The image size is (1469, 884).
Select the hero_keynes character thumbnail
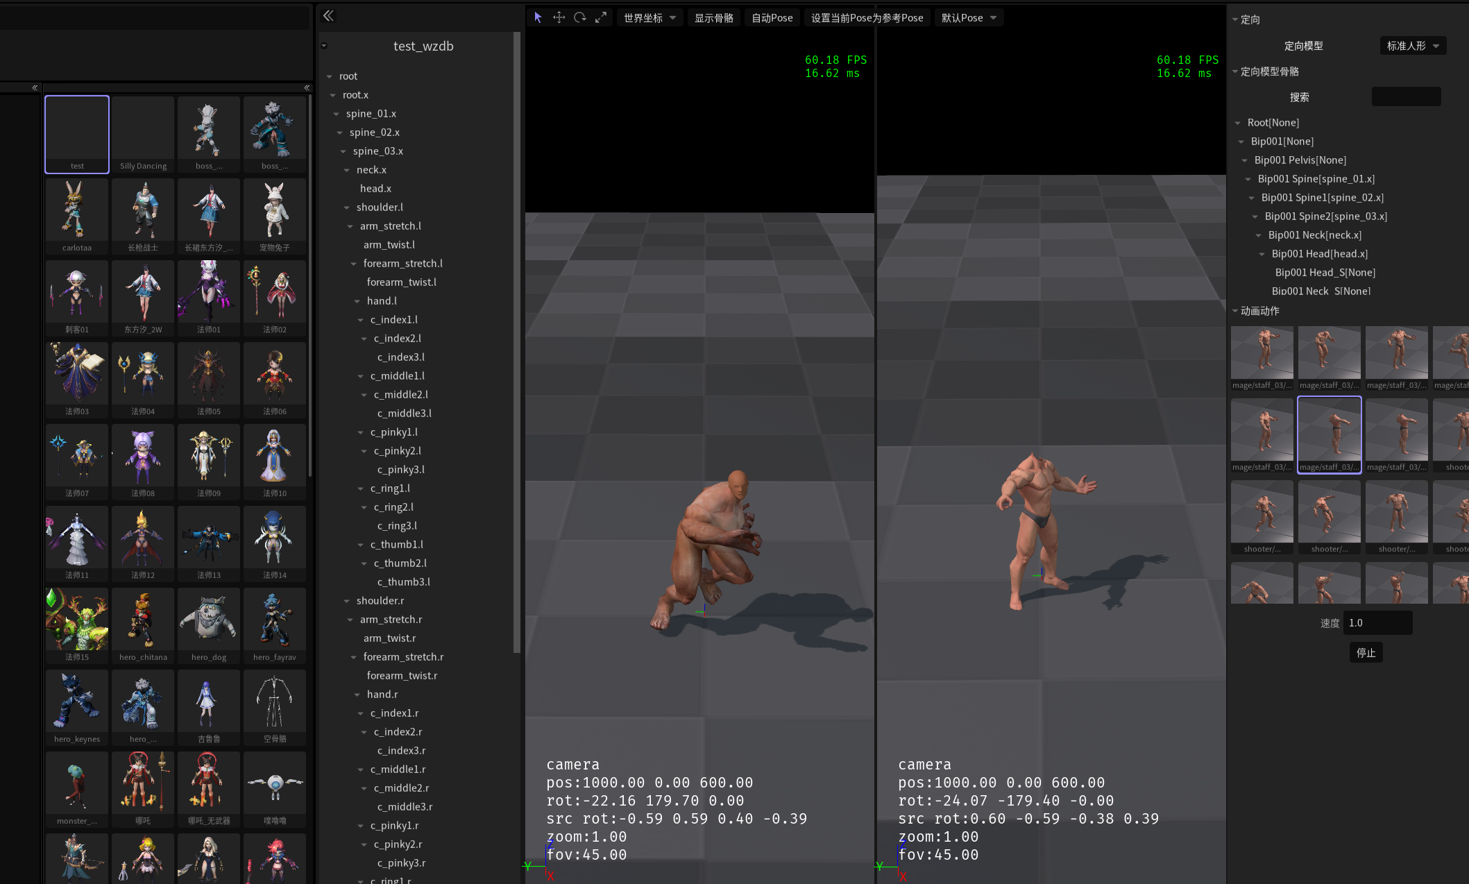[x=77, y=708]
